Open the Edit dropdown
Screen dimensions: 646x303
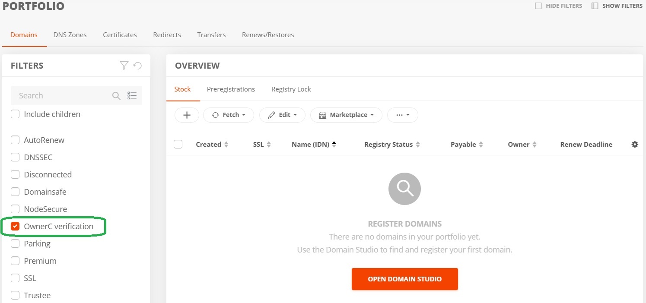point(282,115)
